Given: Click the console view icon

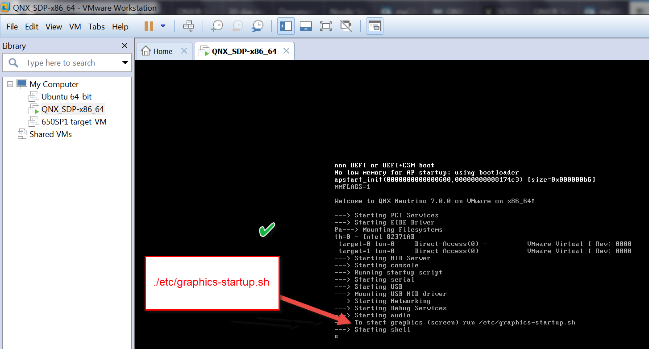Looking at the screenshot, I should click(x=374, y=26).
